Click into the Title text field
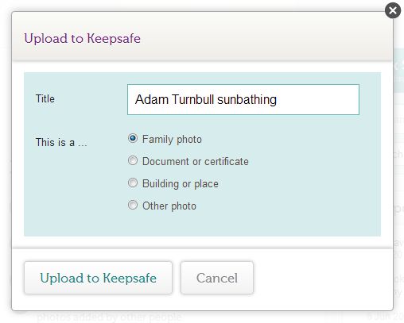This screenshot has width=404, height=323. (x=243, y=99)
